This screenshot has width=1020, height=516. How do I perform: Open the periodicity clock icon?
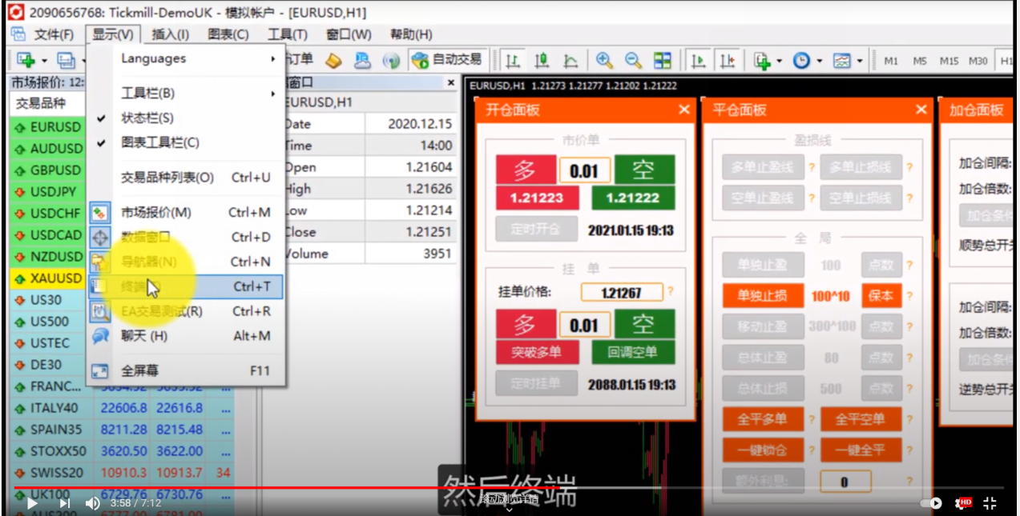(x=801, y=61)
